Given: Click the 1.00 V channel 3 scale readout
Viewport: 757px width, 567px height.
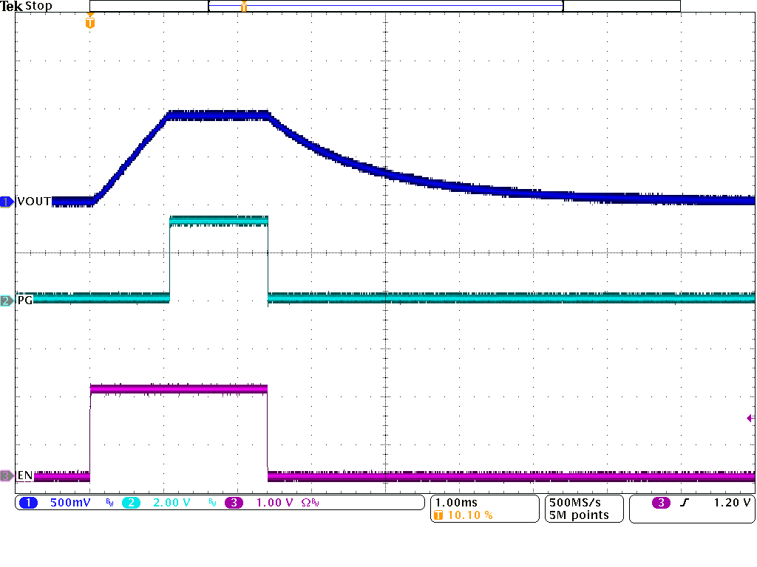Looking at the screenshot, I should tap(274, 503).
